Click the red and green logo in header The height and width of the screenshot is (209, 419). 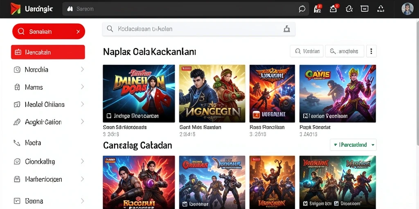pyautogui.click(x=15, y=9)
